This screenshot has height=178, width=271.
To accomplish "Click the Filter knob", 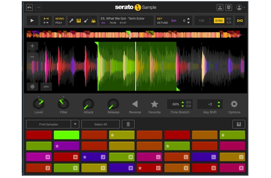I will [x=63, y=104].
